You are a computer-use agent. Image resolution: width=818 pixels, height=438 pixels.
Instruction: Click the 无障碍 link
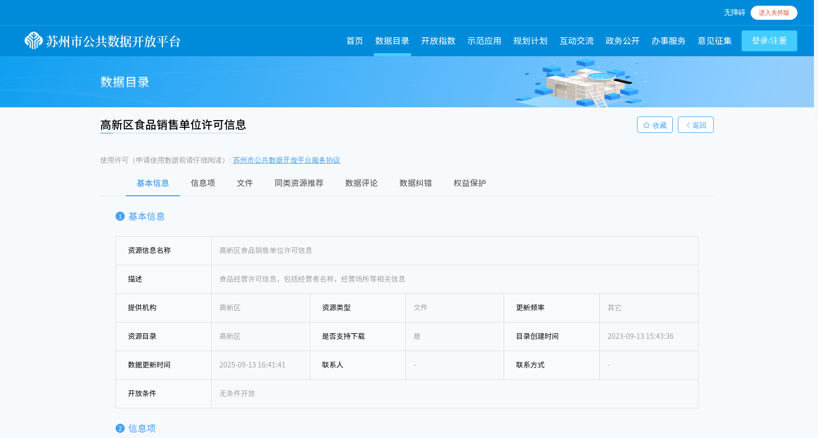pos(734,13)
